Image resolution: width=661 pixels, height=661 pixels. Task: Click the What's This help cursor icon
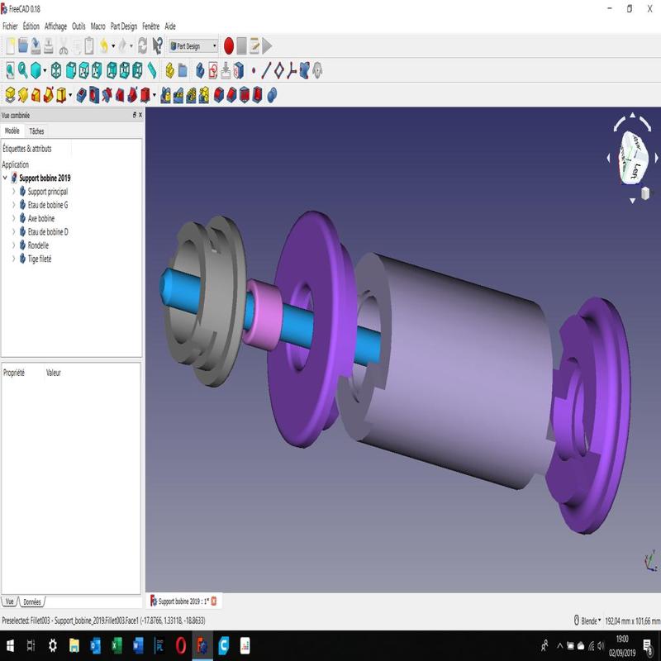[157, 46]
